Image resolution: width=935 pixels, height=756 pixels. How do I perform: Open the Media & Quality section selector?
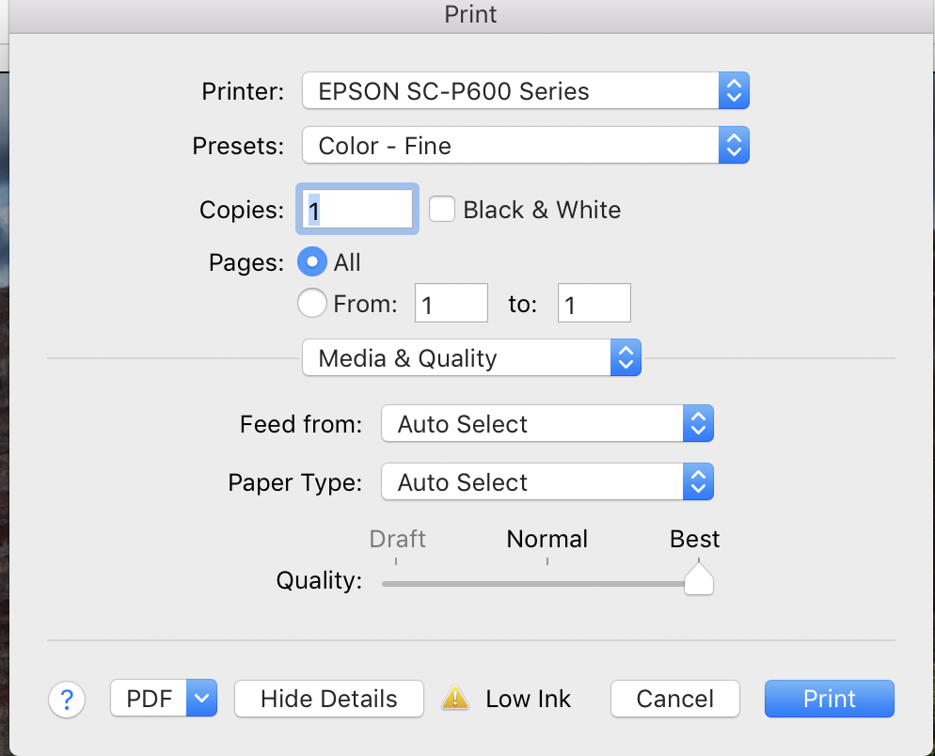click(x=461, y=357)
